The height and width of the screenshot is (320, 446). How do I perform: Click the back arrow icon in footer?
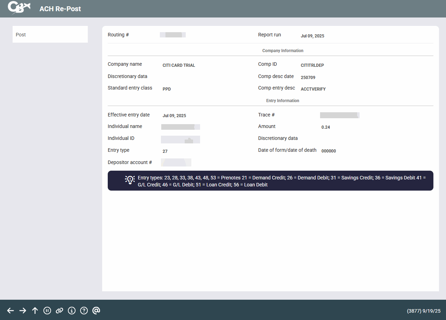[10, 311]
